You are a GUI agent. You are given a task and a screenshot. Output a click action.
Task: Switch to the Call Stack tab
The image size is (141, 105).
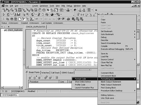tap(55, 73)
